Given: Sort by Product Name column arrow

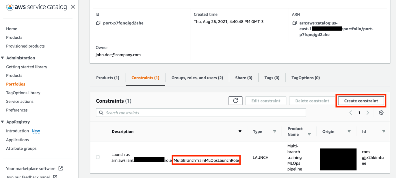Looking at the screenshot, I should [309, 134].
